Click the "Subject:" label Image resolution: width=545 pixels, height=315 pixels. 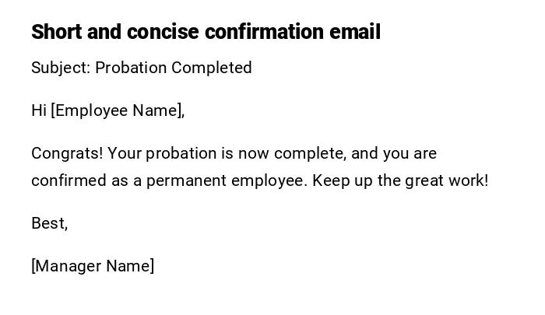click(61, 68)
